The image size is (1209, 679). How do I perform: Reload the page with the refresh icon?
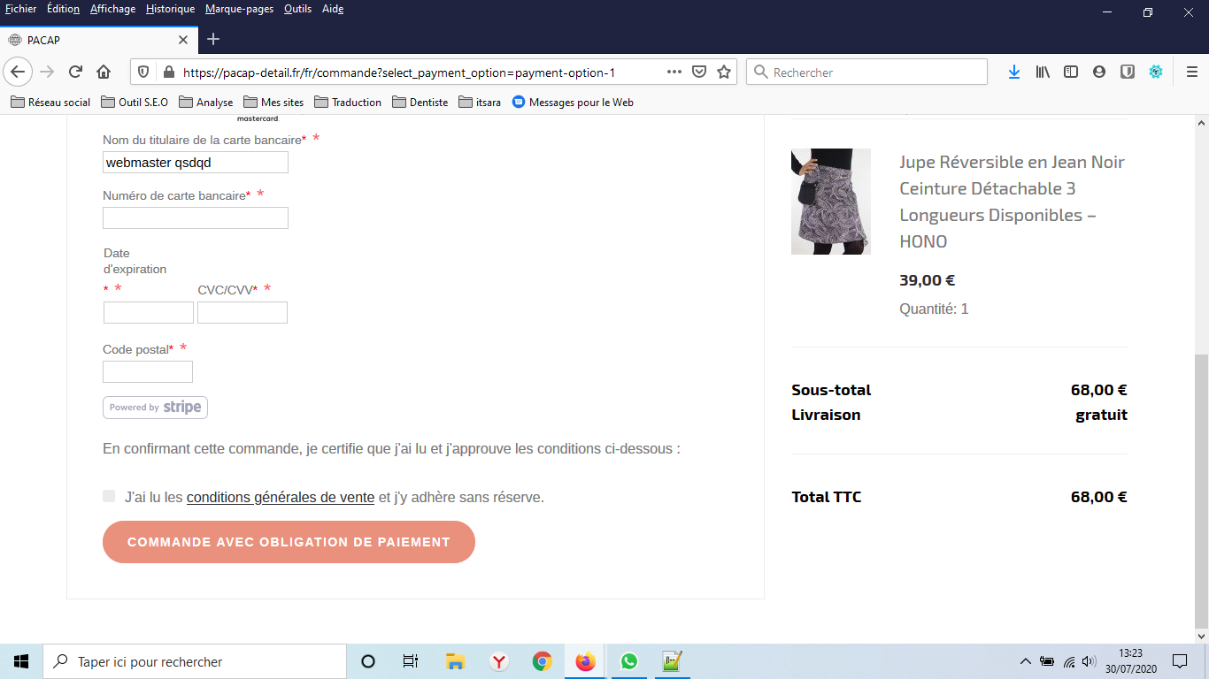point(75,72)
